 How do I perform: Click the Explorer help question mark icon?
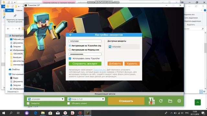(205, 10)
